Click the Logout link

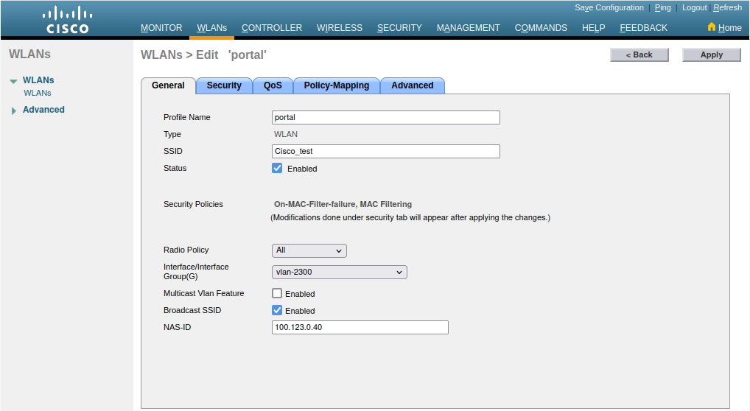point(694,7)
